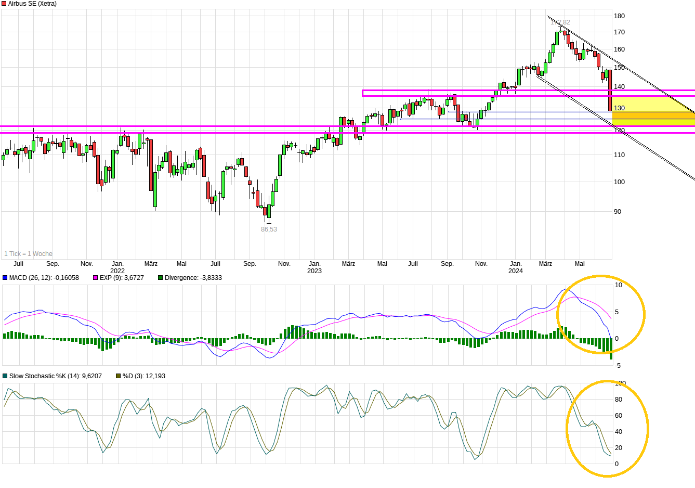This screenshot has height=488, width=695.
Task: Toggle the Slow Stochastic panel visibility
Action: pos(6,375)
